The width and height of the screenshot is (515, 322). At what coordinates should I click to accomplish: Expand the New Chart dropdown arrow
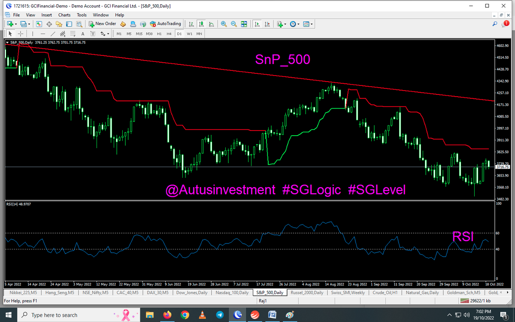coord(16,24)
